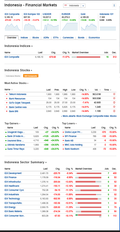Open Graha Layar Pri… top loser link
120x232 pixels.
(74, 132)
